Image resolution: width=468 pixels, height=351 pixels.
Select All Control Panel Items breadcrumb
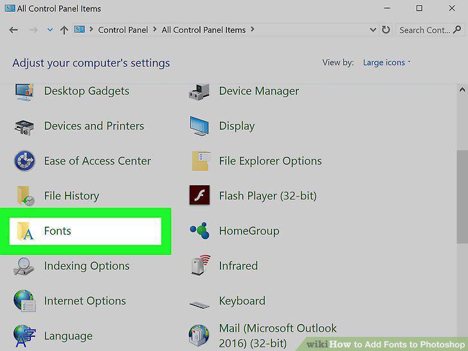(204, 30)
